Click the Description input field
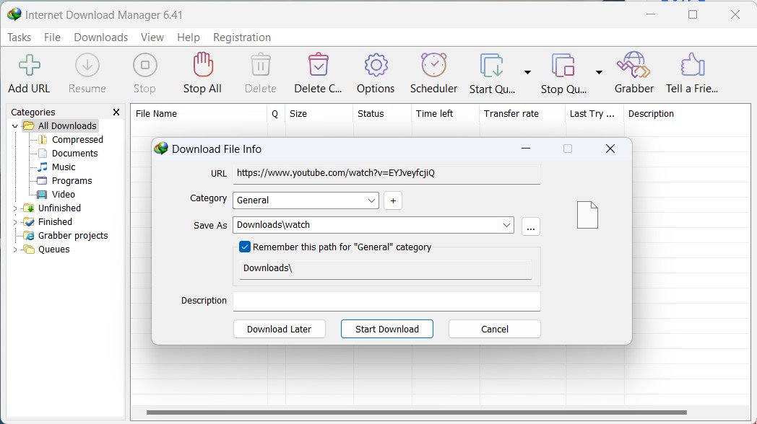 386,301
